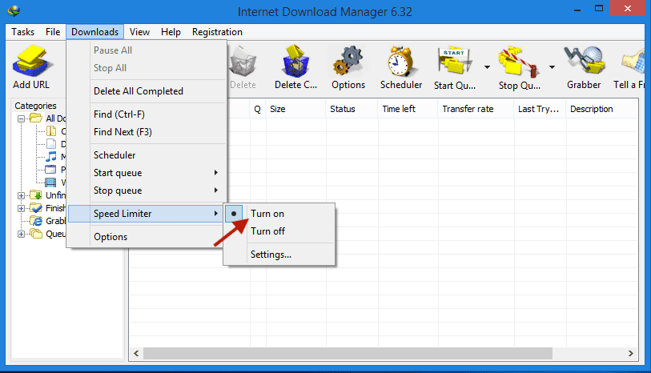
Task: Choose Find (Ctrl-F) menu entry
Action: (x=147, y=114)
